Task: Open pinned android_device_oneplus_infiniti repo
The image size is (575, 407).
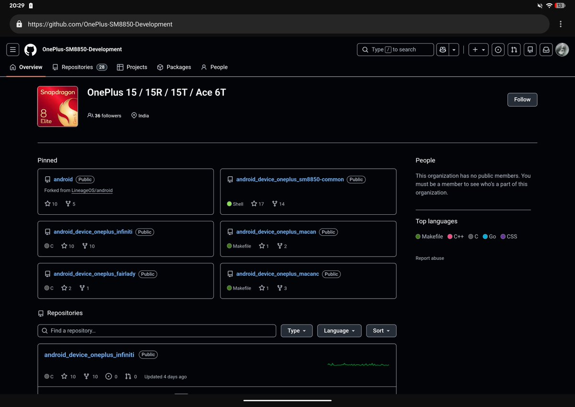Action: [x=93, y=232]
